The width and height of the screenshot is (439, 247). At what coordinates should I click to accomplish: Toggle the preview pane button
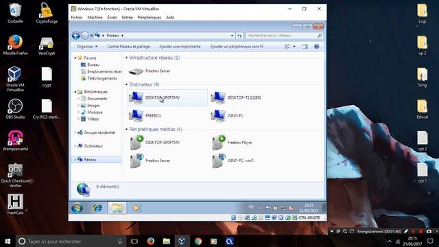click(x=305, y=47)
